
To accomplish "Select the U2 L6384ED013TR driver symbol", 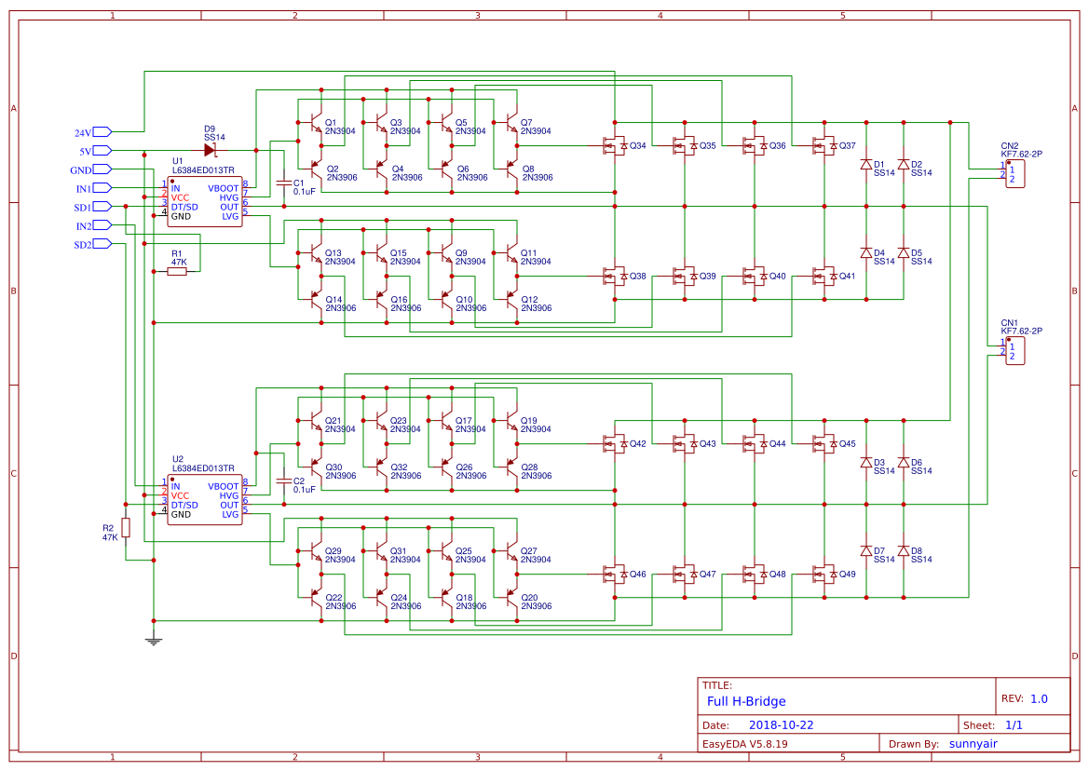I will click(203, 498).
